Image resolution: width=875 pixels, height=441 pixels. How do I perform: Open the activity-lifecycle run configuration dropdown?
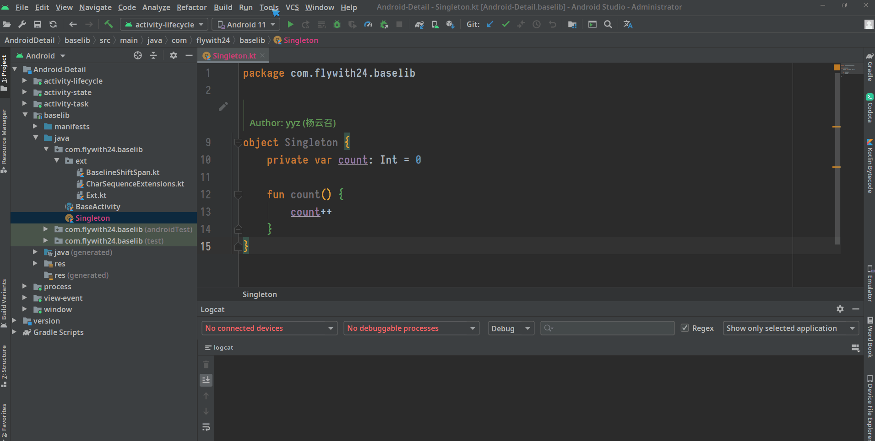(164, 25)
